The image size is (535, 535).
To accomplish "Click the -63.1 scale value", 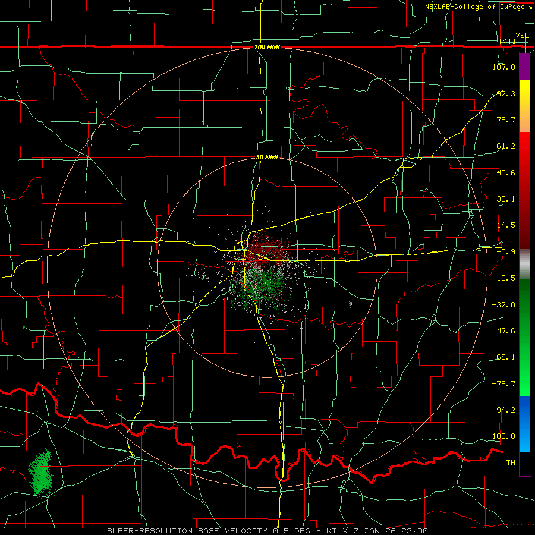I will point(503,357).
